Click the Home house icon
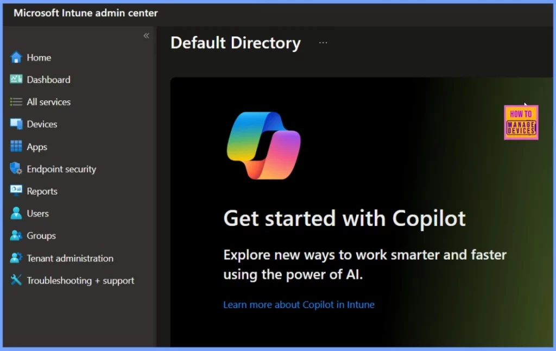This screenshot has height=351, width=556. (x=16, y=57)
